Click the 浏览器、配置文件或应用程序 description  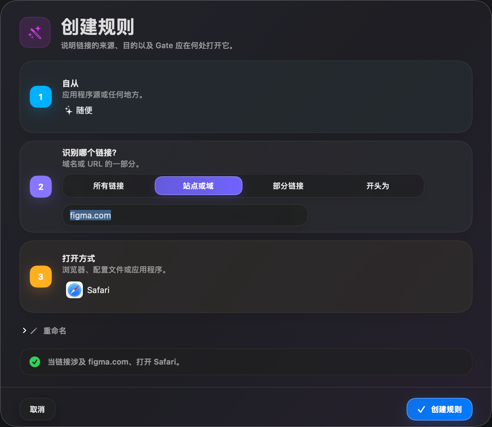(x=114, y=270)
